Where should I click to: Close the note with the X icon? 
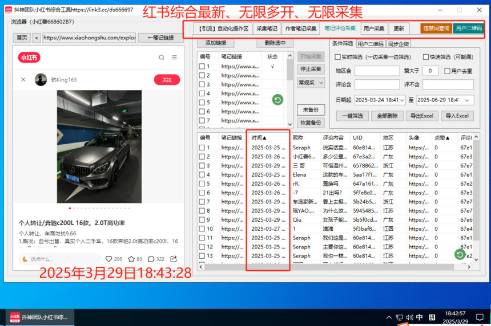point(23,80)
